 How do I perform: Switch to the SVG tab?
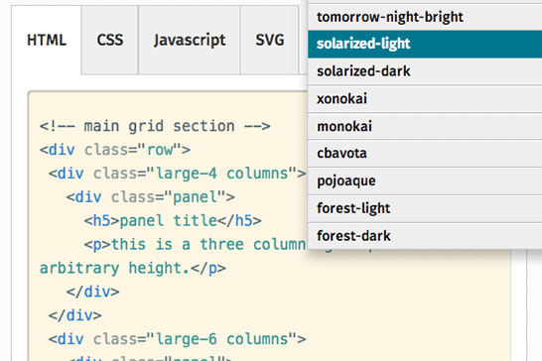point(270,40)
